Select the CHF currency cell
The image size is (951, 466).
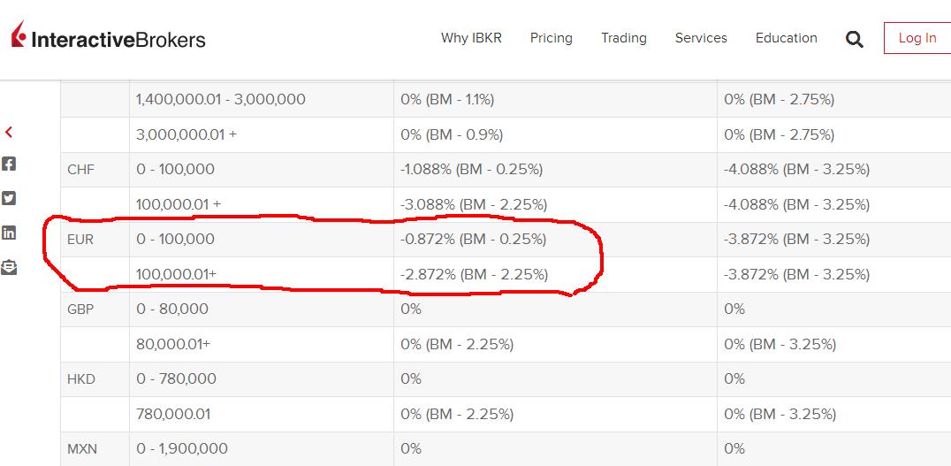[95, 169]
